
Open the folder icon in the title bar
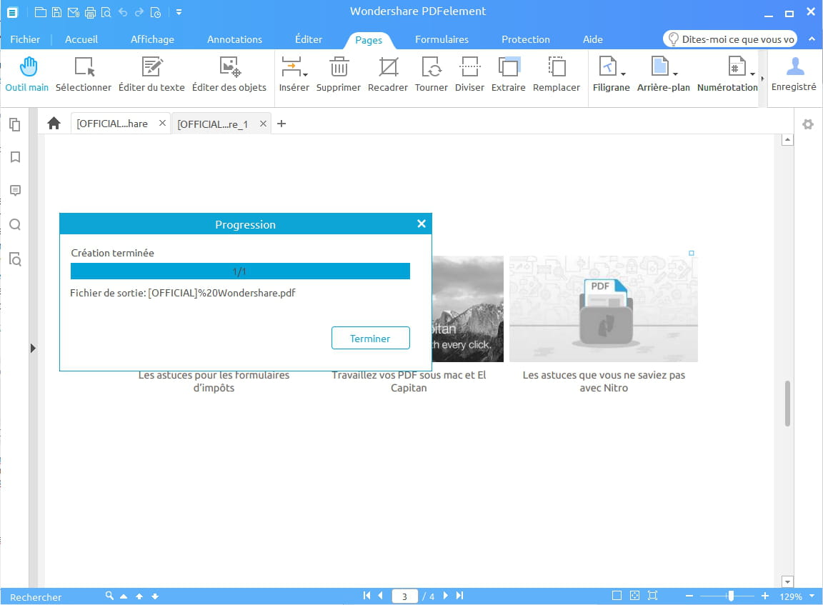click(41, 12)
